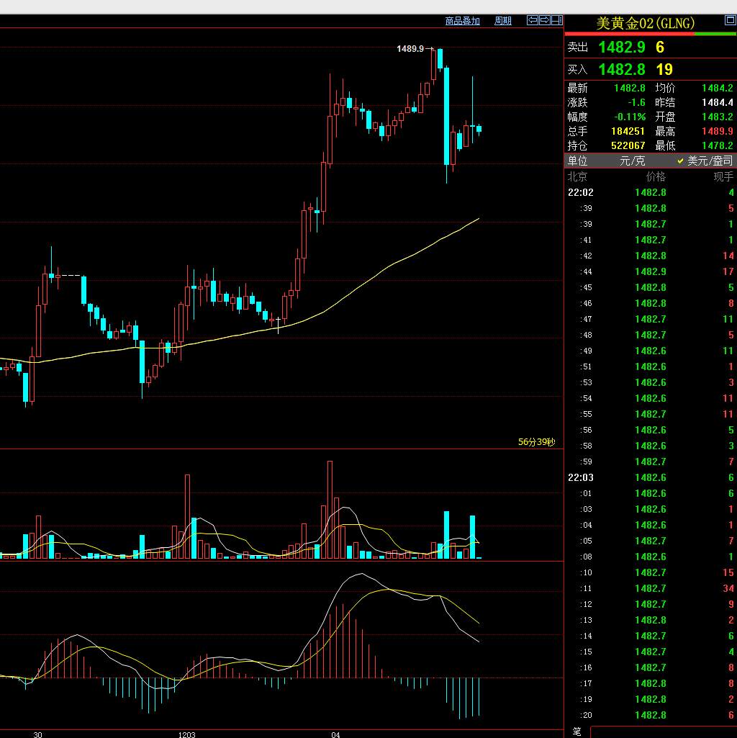
Task: Click the 04 date label on axis
Action: 335,734
